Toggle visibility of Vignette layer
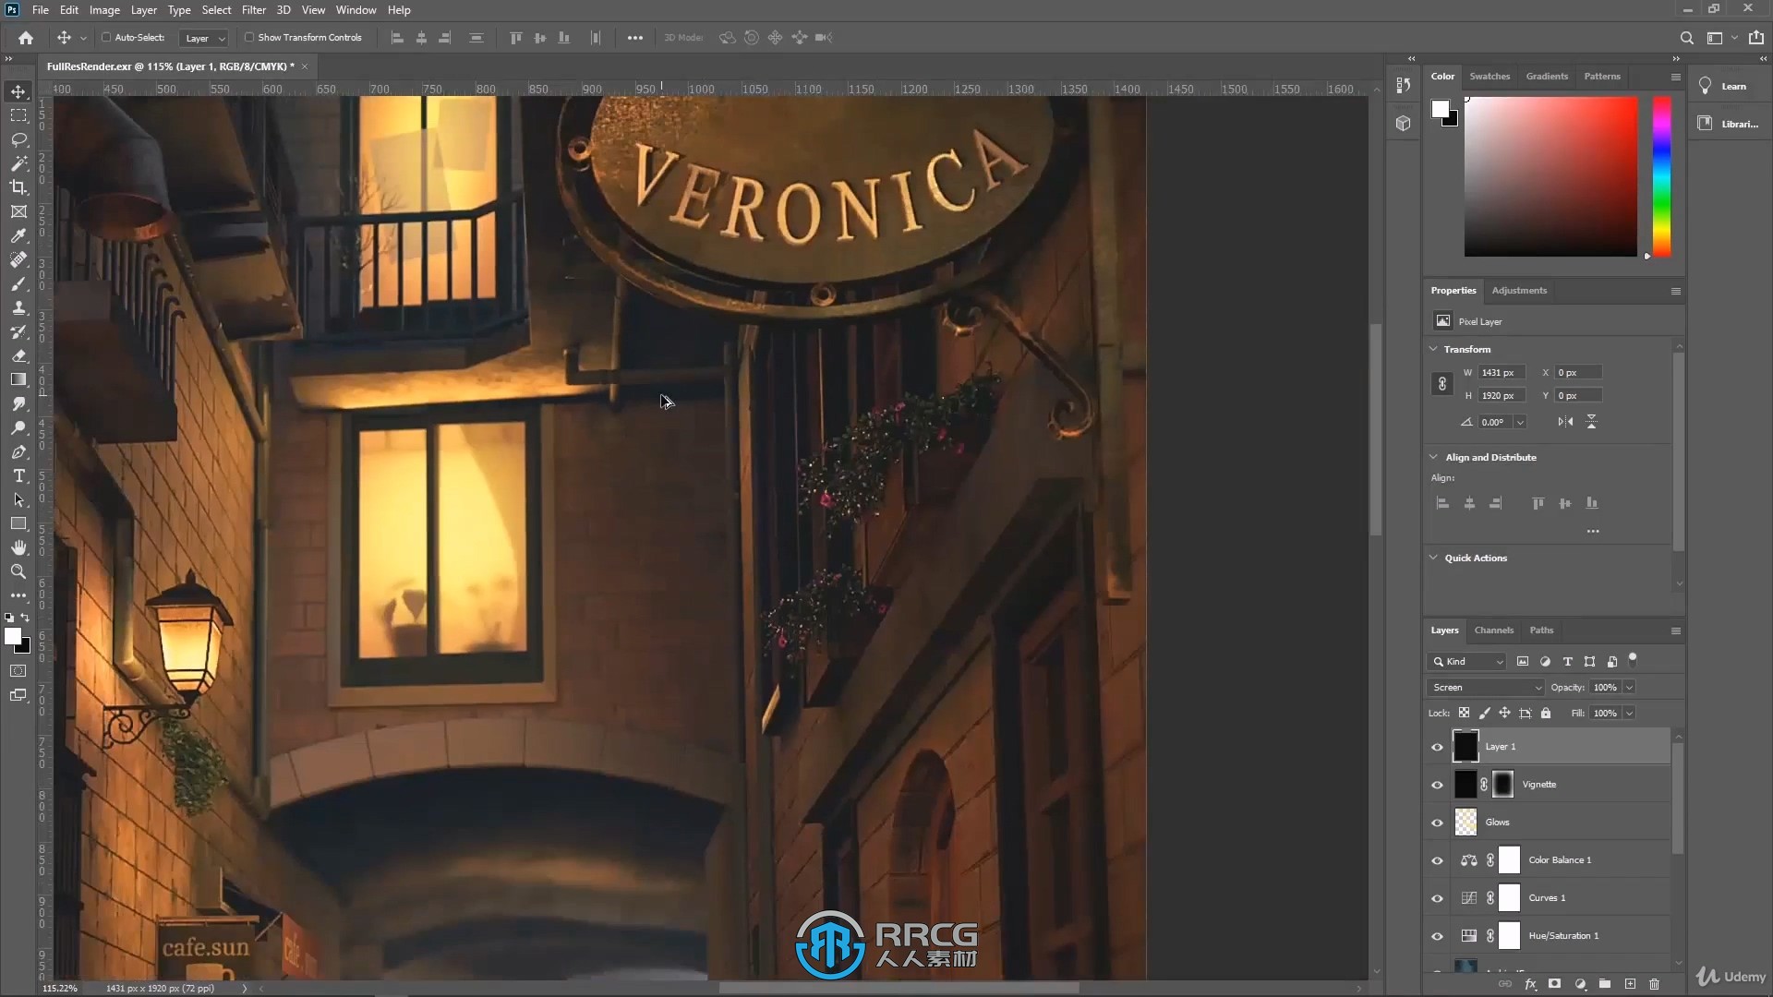This screenshot has width=1773, height=997. pos(1437,784)
